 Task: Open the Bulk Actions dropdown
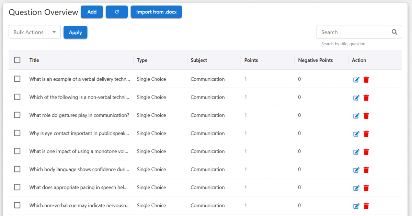35,32
